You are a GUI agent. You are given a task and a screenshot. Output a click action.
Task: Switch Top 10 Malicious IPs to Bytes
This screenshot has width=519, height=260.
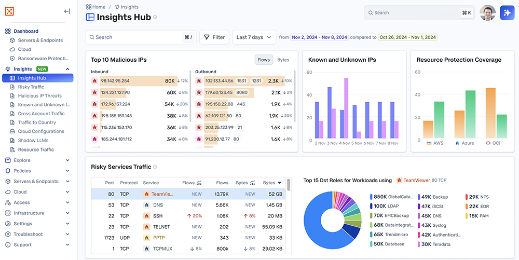click(283, 60)
